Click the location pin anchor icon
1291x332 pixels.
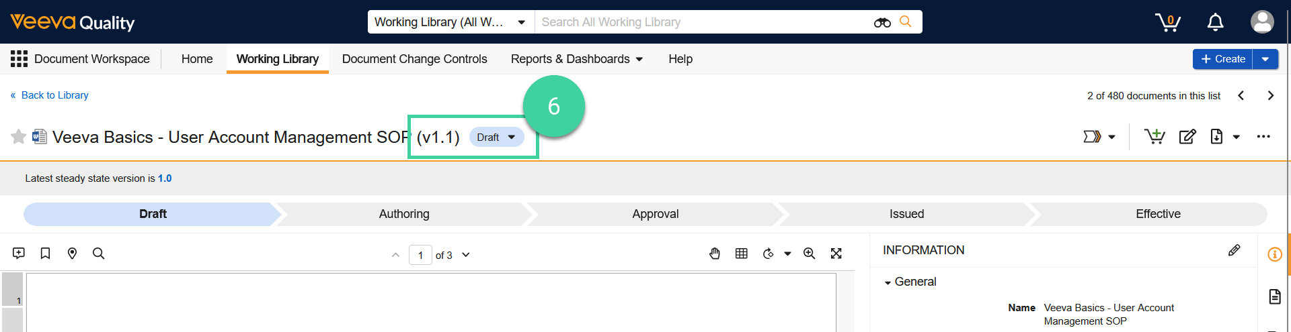(72, 254)
